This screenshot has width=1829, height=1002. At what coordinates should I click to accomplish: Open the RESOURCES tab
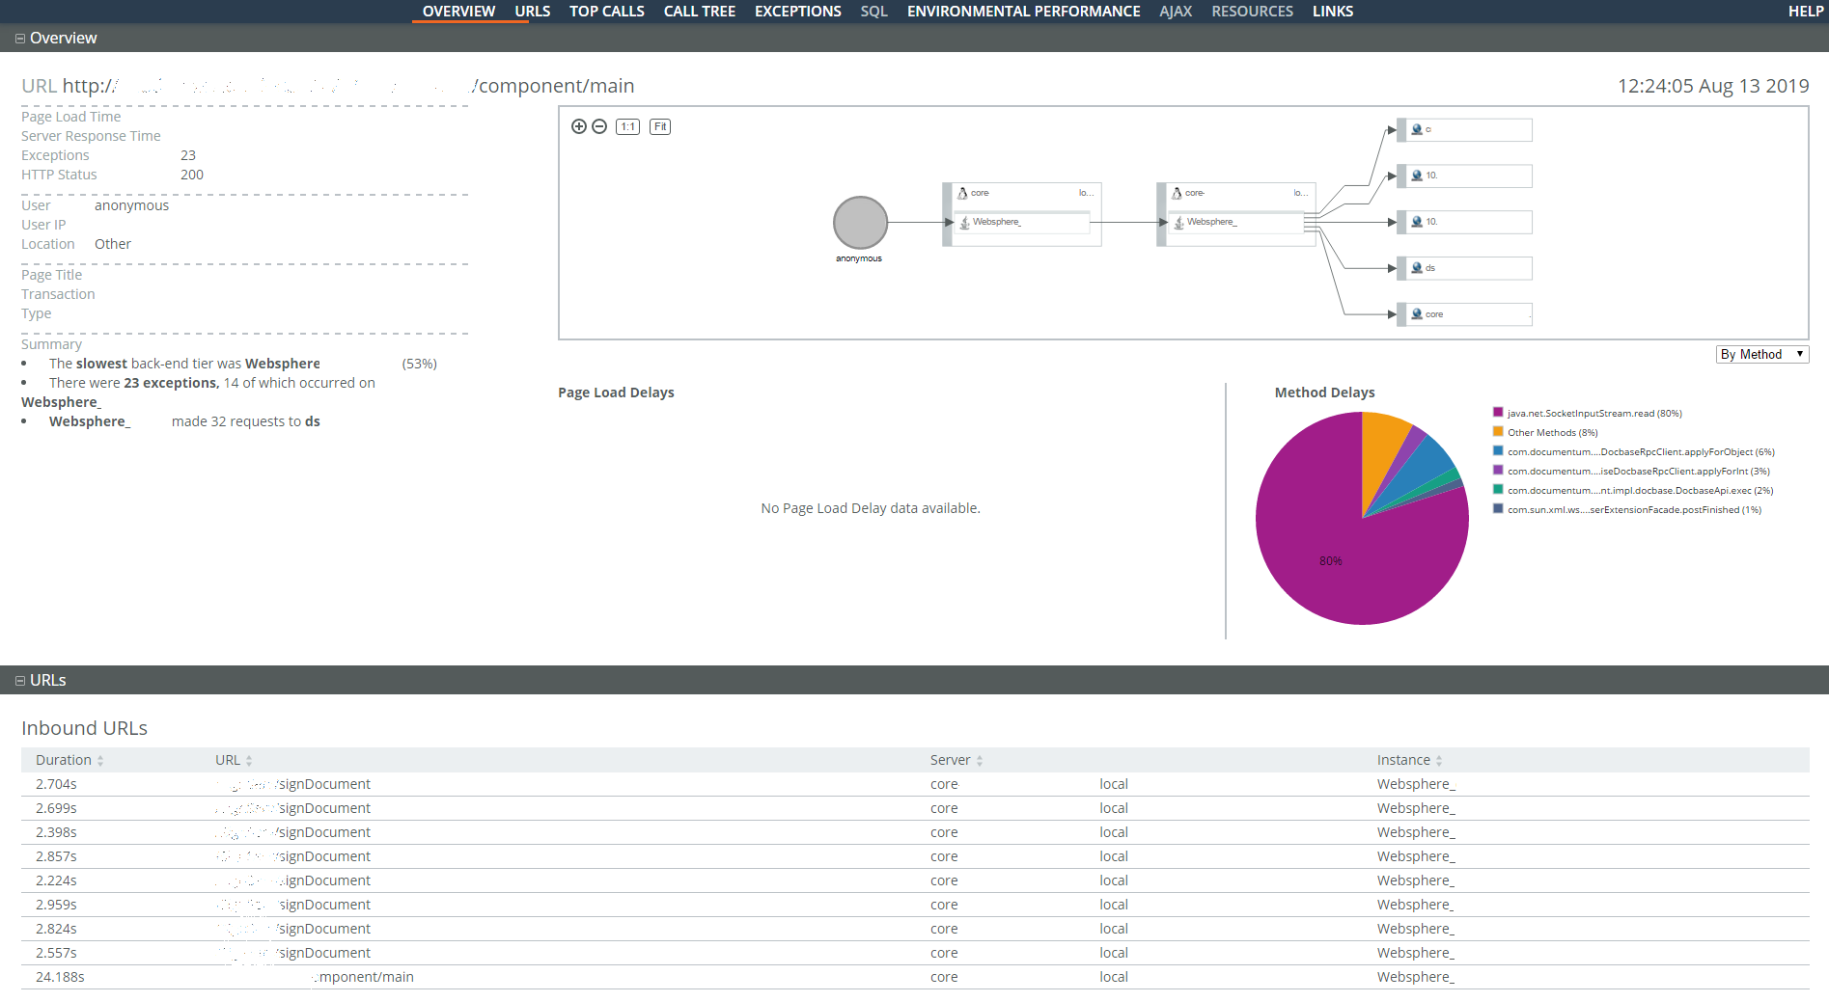tap(1252, 12)
